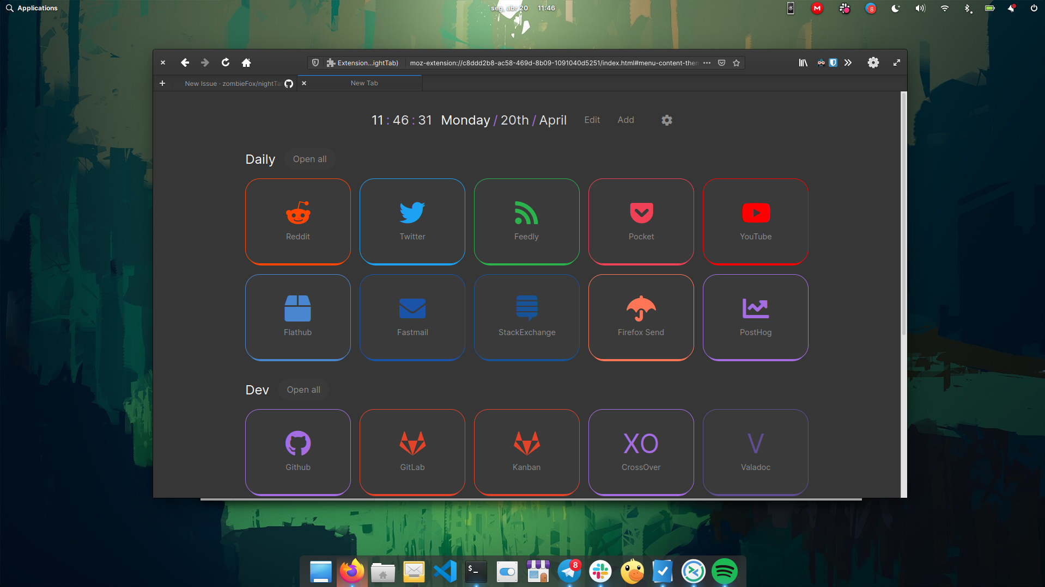The width and height of the screenshot is (1045, 587).
Task: Open AppCenter store from the dock
Action: 538,571
